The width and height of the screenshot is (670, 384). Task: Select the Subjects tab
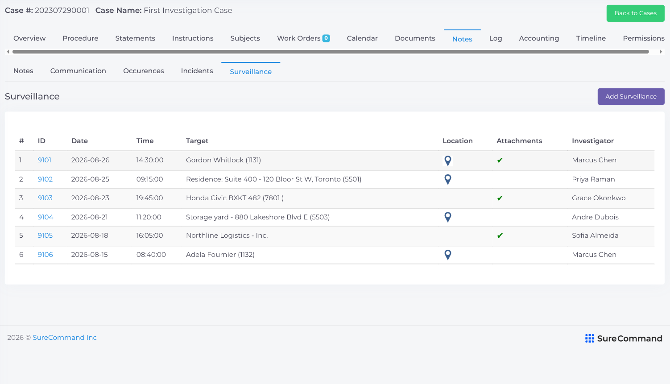tap(245, 38)
